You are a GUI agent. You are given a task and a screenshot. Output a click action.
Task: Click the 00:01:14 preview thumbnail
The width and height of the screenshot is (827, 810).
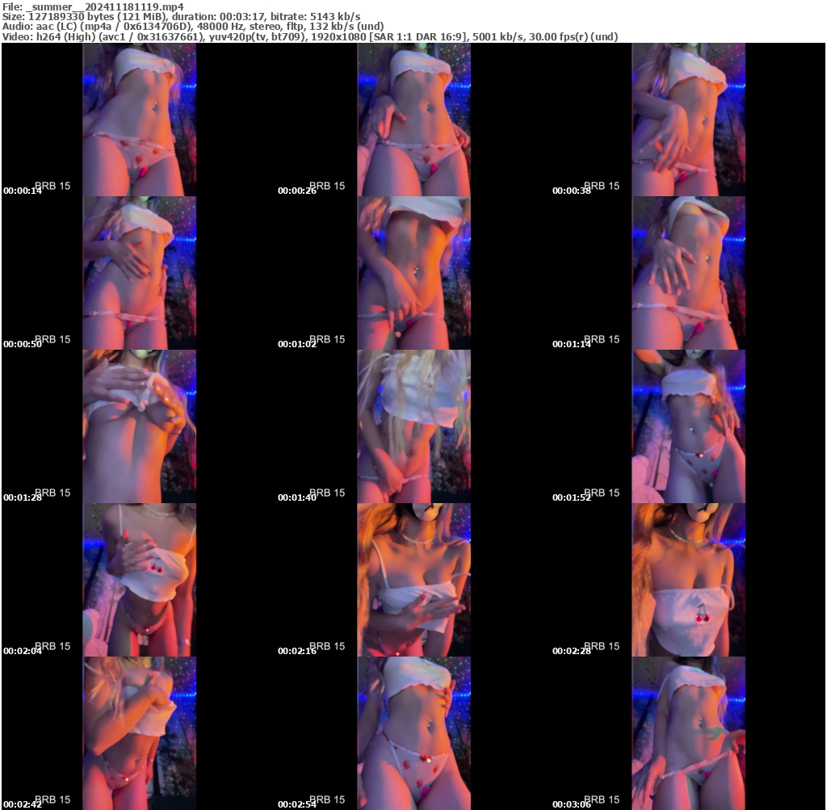pyautogui.click(x=687, y=271)
